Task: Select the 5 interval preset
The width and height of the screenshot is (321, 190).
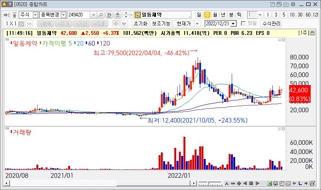Action: pos(284,15)
